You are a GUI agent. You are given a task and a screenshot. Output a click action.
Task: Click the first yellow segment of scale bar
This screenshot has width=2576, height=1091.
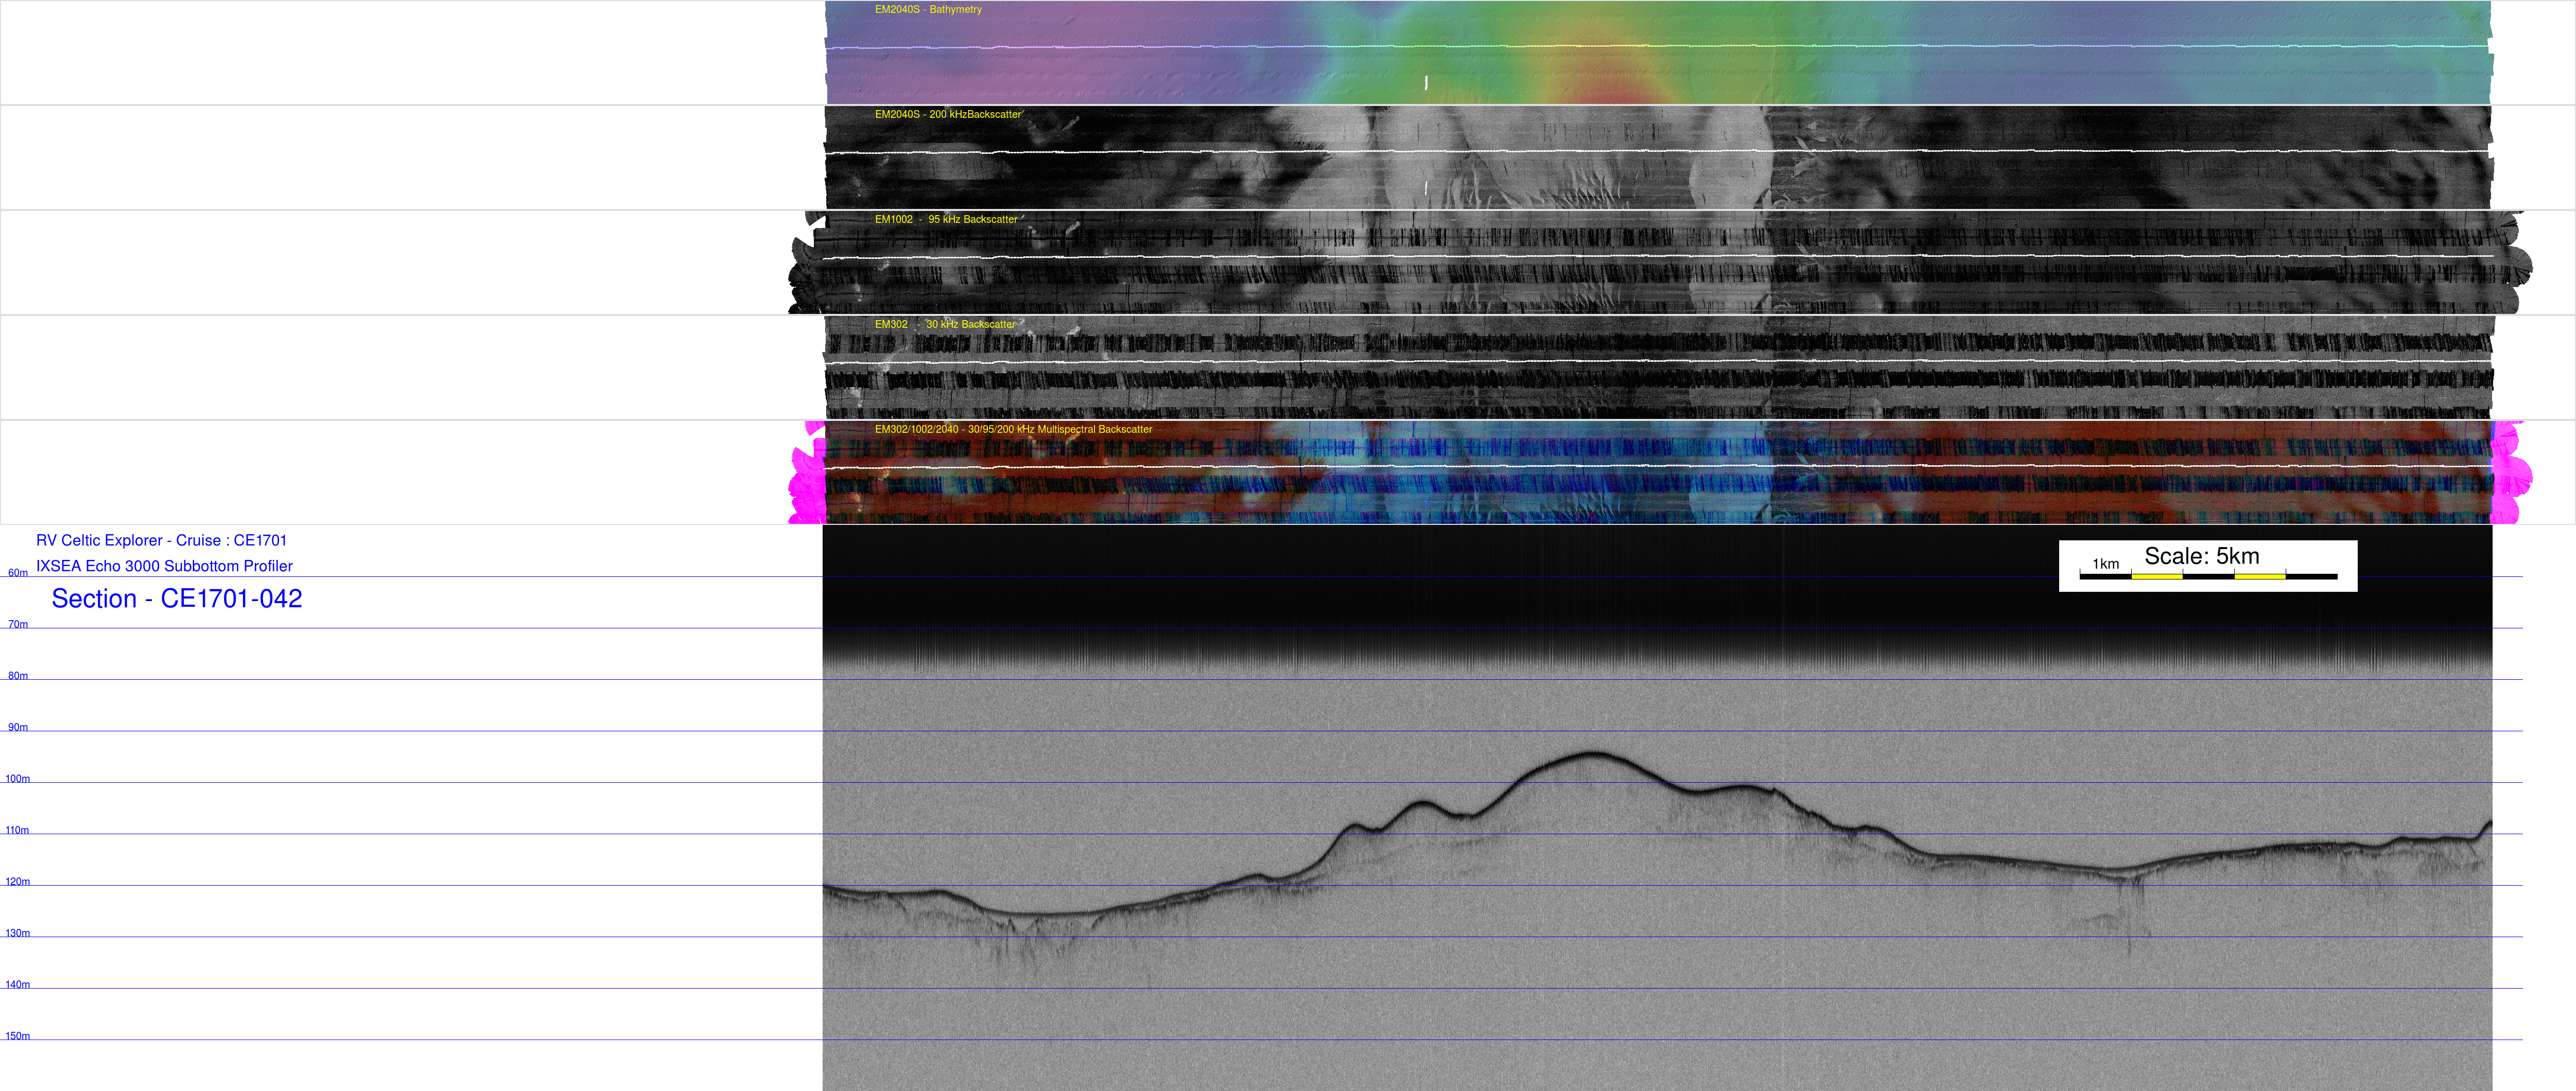click(x=2156, y=577)
